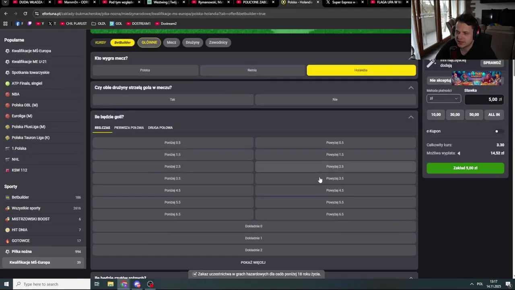Click the Windows search box
Screen dimensions: 515x290
[51, 284]
